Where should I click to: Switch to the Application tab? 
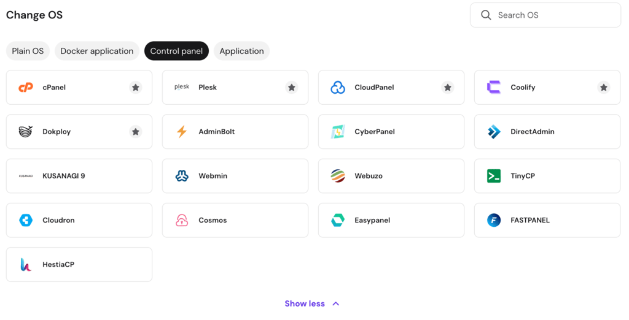click(x=241, y=51)
